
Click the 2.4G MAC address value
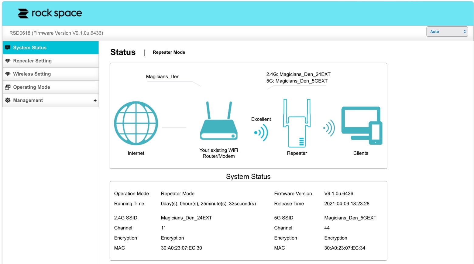181,248
